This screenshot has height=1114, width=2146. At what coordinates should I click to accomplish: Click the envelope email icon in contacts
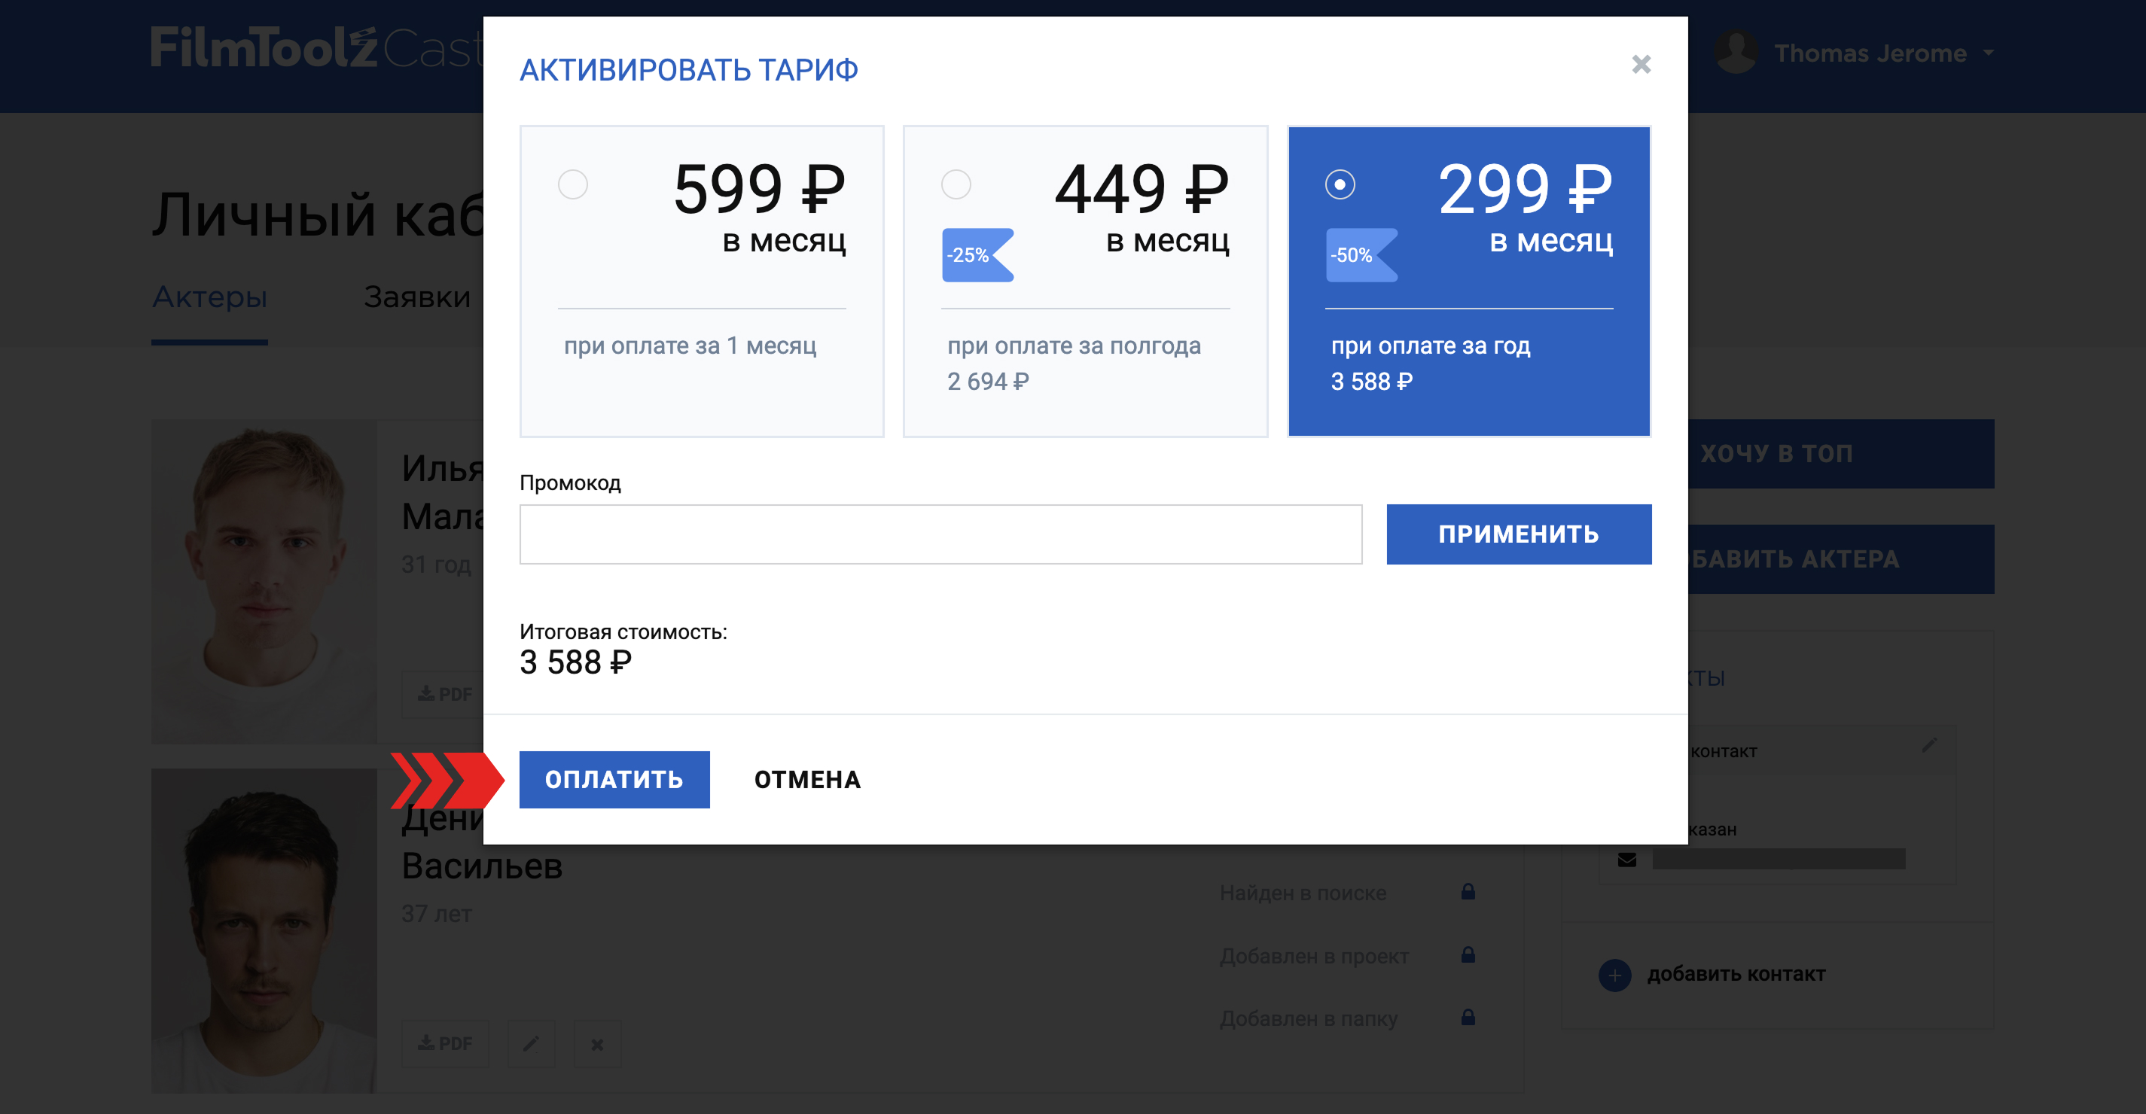point(1626,860)
